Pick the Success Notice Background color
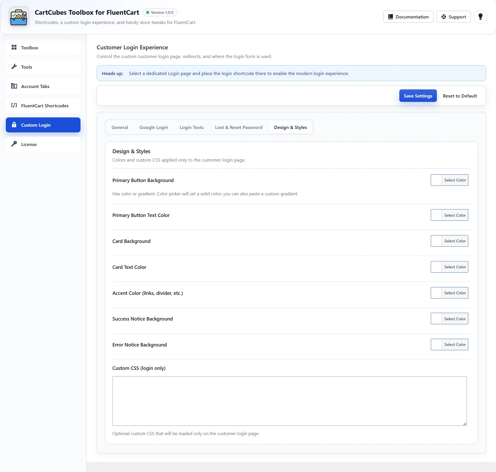 449,319
